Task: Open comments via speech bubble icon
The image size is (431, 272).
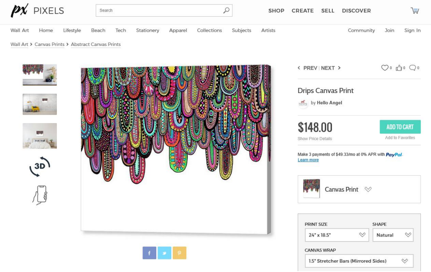Action: [413, 68]
